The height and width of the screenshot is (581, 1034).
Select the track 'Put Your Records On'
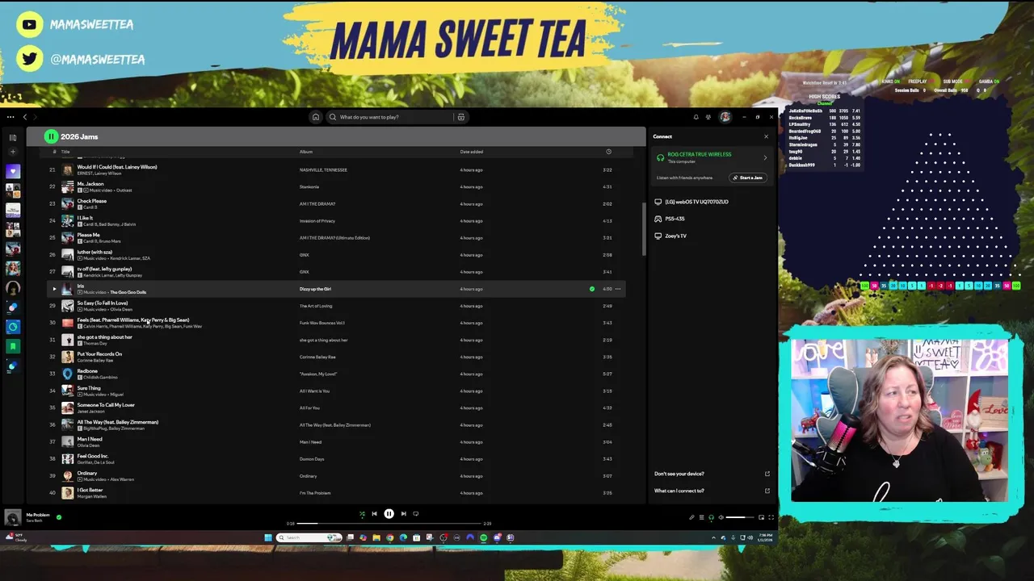pyautogui.click(x=99, y=354)
